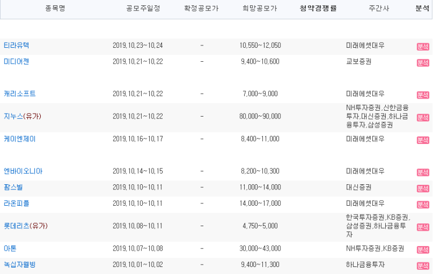Click the 교보증권 underwriter cell
Screen dimensions: 433x274
(359, 61)
